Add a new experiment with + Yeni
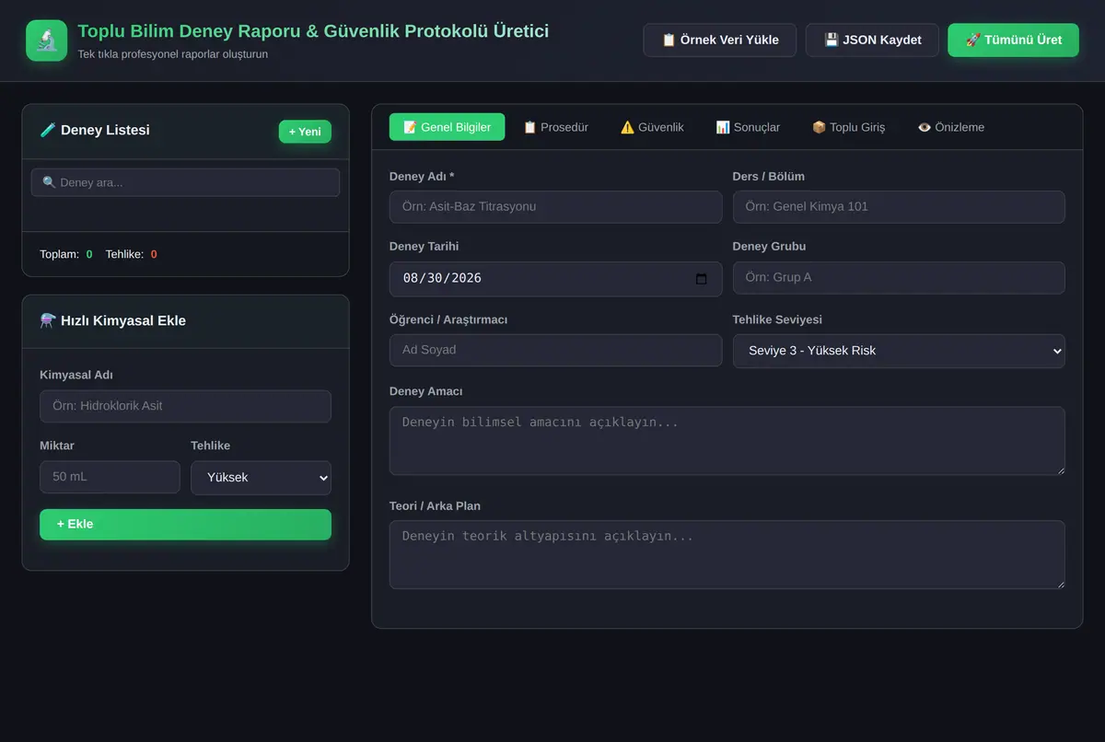 pyautogui.click(x=305, y=132)
